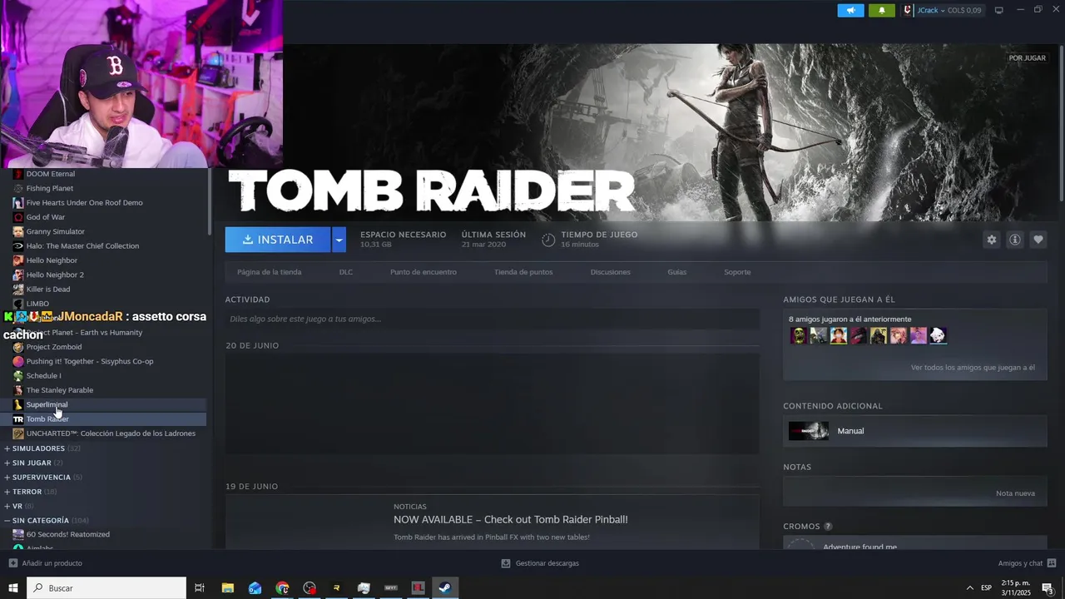The image size is (1065, 599).
Task: Open the Tienda de puntos tab
Action: (x=523, y=272)
